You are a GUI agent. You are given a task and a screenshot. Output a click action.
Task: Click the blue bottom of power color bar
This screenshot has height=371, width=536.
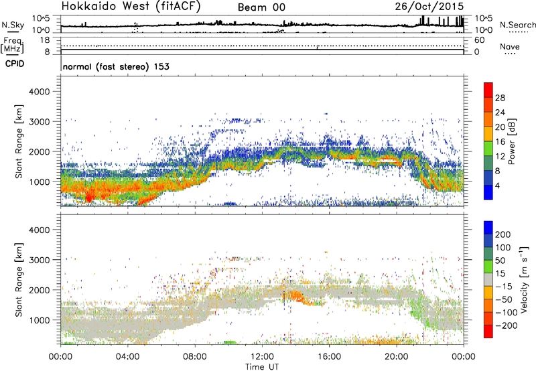pos(488,192)
